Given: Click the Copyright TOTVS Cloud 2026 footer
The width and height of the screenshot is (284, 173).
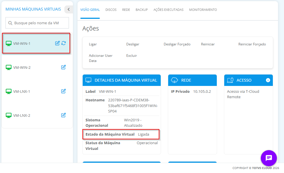Looking at the screenshot, I should pos(256,168).
